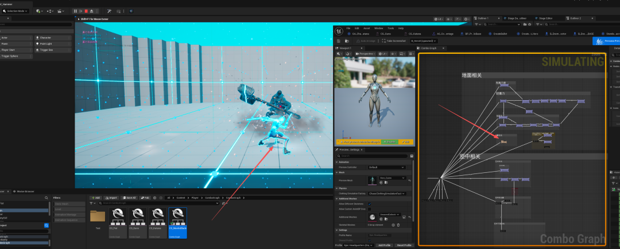Click the Persona Preview button
The image size is (620, 249).
(606, 41)
